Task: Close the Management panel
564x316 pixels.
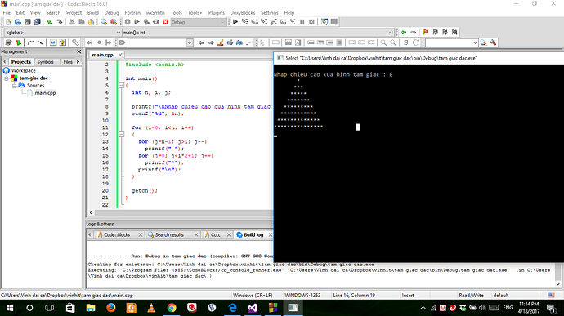Action: tap(79, 51)
